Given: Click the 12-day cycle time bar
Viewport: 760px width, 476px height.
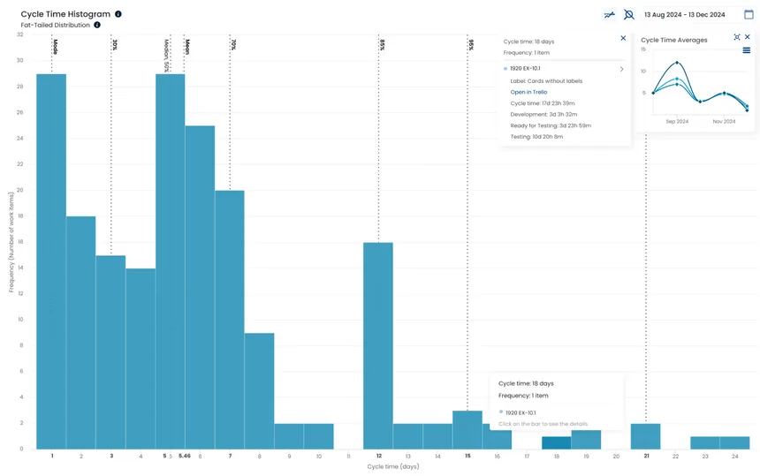Looking at the screenshot, I should 378,346.
